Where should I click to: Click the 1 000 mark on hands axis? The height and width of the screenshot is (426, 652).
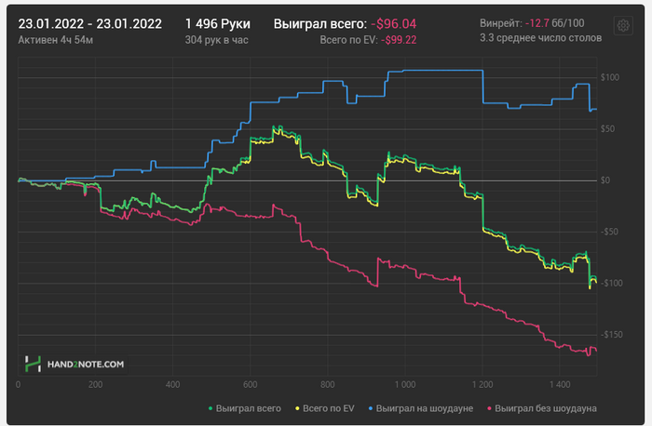[404, 383]
